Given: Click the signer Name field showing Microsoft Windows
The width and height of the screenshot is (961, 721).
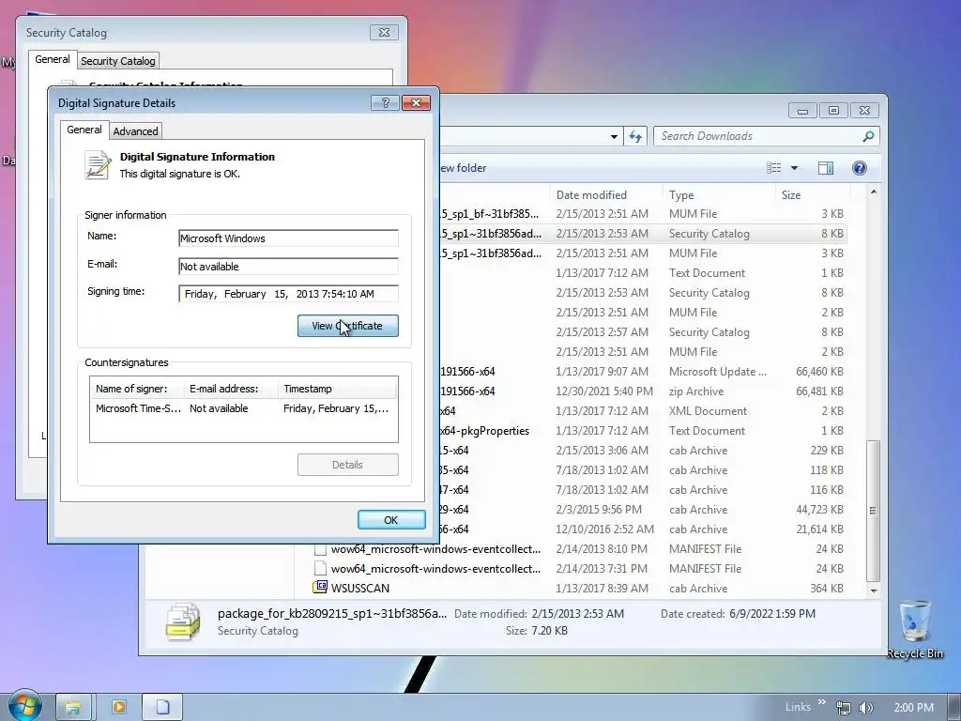Looking at the screenshot, I should tap(288, 238).
